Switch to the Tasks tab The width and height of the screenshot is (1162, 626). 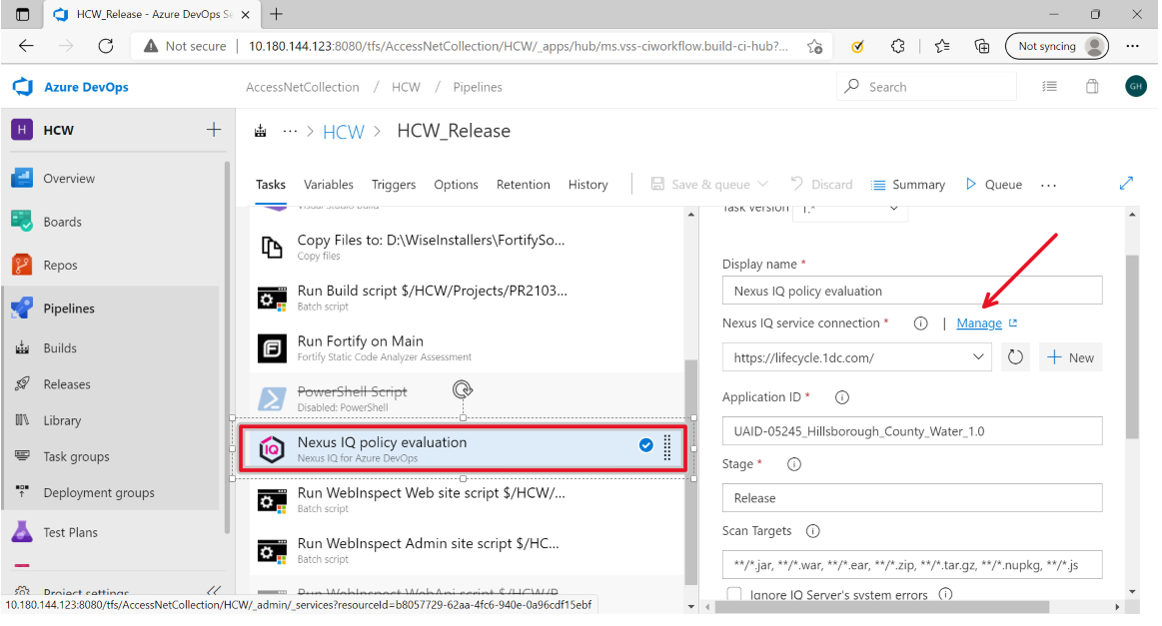[x=271, y=185]
